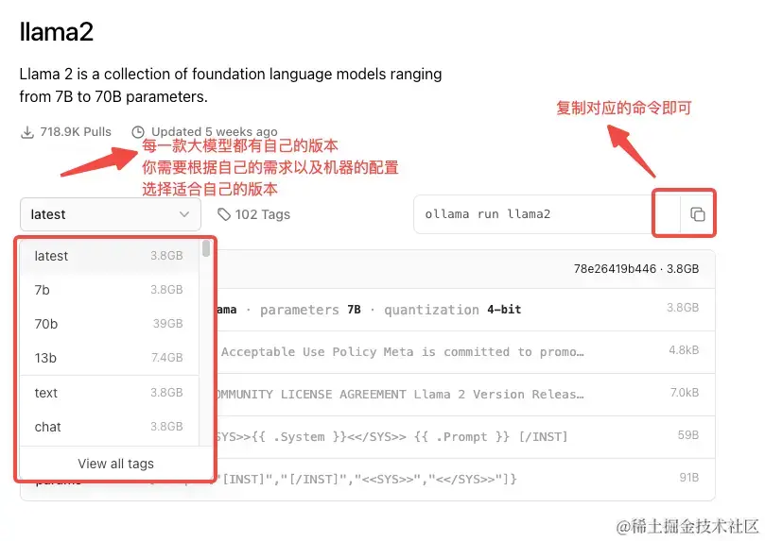
Task: Click the tags list scrollbar thumb
Action: (206, 248)
